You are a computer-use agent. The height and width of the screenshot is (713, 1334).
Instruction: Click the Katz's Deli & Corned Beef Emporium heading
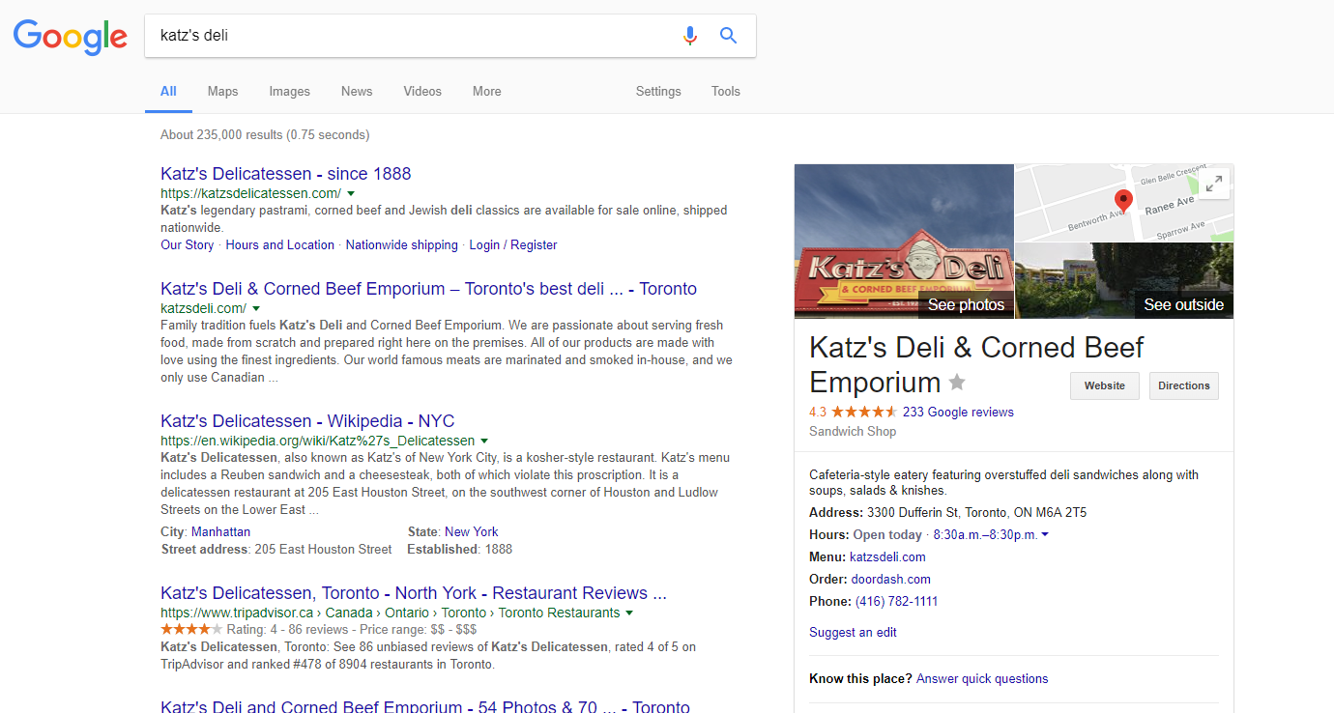[976, 364]
